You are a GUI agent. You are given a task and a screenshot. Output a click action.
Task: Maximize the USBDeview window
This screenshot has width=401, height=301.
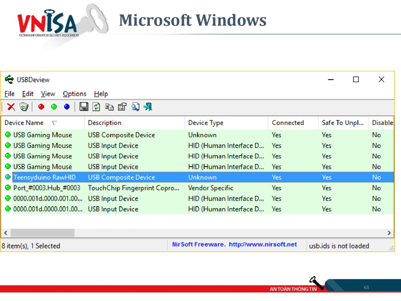pos(356,80)
